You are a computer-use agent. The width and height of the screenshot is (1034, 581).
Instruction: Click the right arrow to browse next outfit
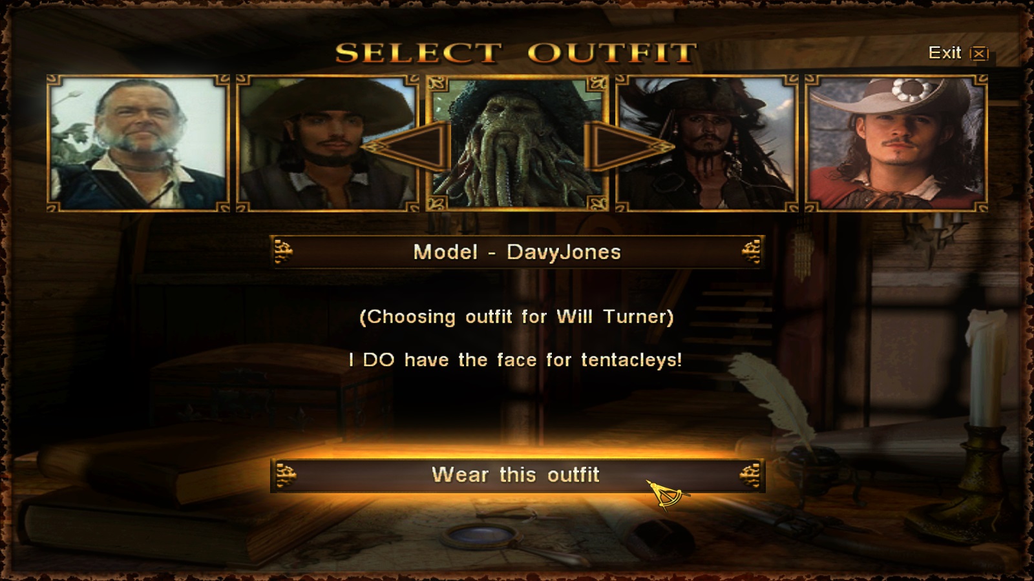click(x=629, y=147)
